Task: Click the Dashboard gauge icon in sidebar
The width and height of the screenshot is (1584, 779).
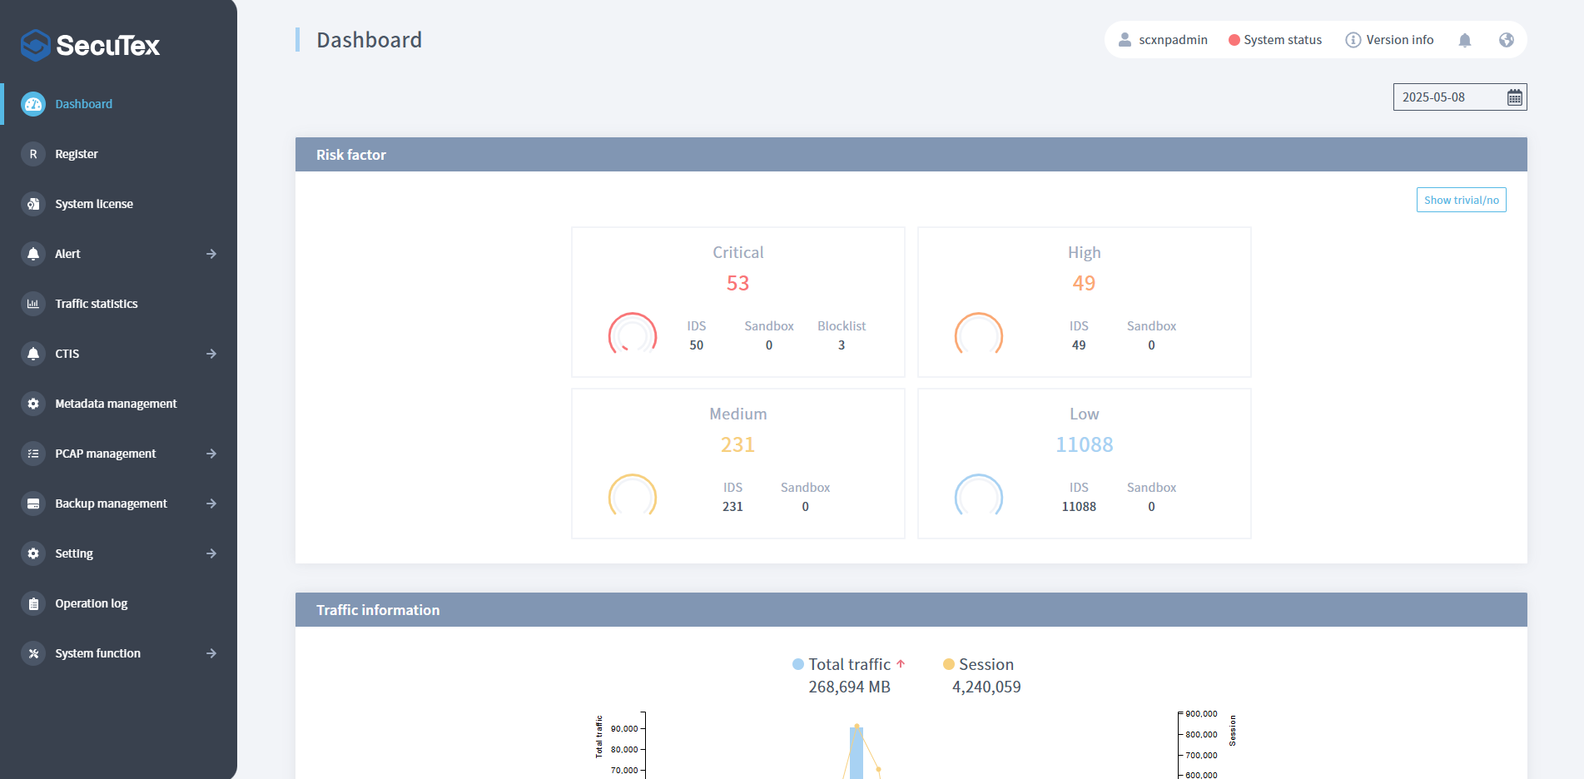Action: [x=33, y=104]
